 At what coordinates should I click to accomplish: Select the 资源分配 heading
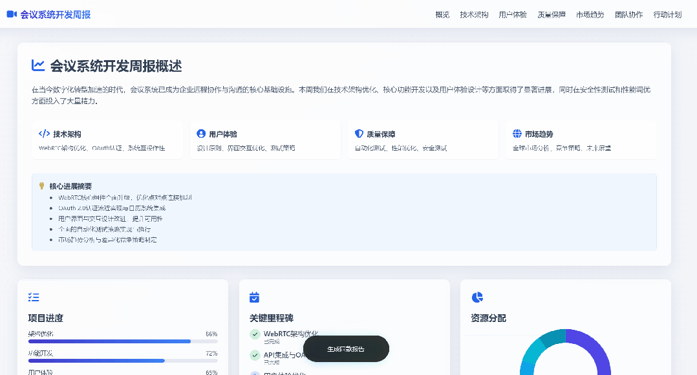(489, 318)
